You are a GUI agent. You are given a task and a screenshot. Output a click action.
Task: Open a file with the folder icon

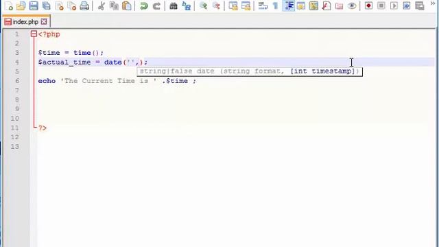coord(21,6)
